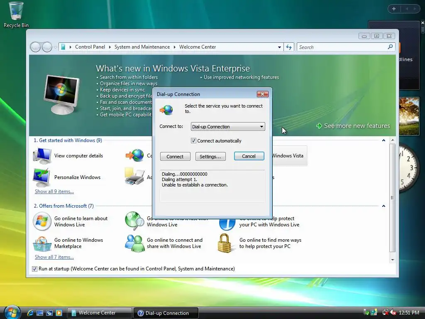Open recent pages dropdown next to nav buttons

[x=55, y=47]
